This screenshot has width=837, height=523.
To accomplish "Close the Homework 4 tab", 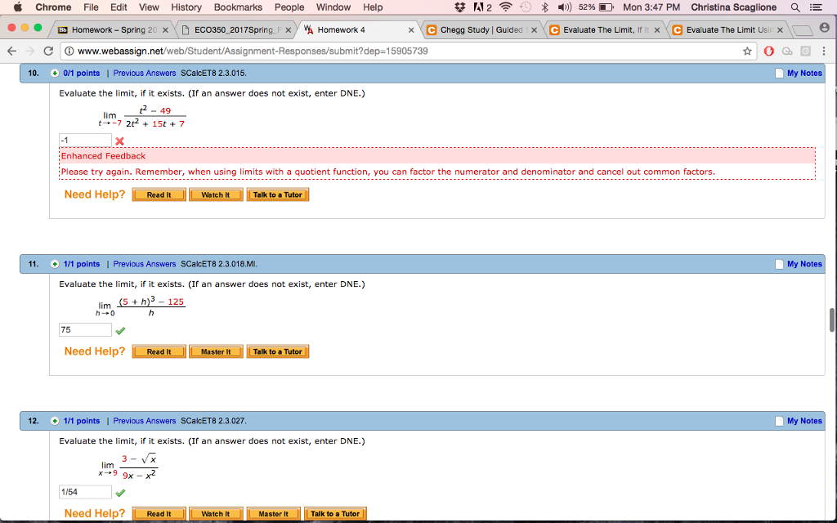I will 411,30.
